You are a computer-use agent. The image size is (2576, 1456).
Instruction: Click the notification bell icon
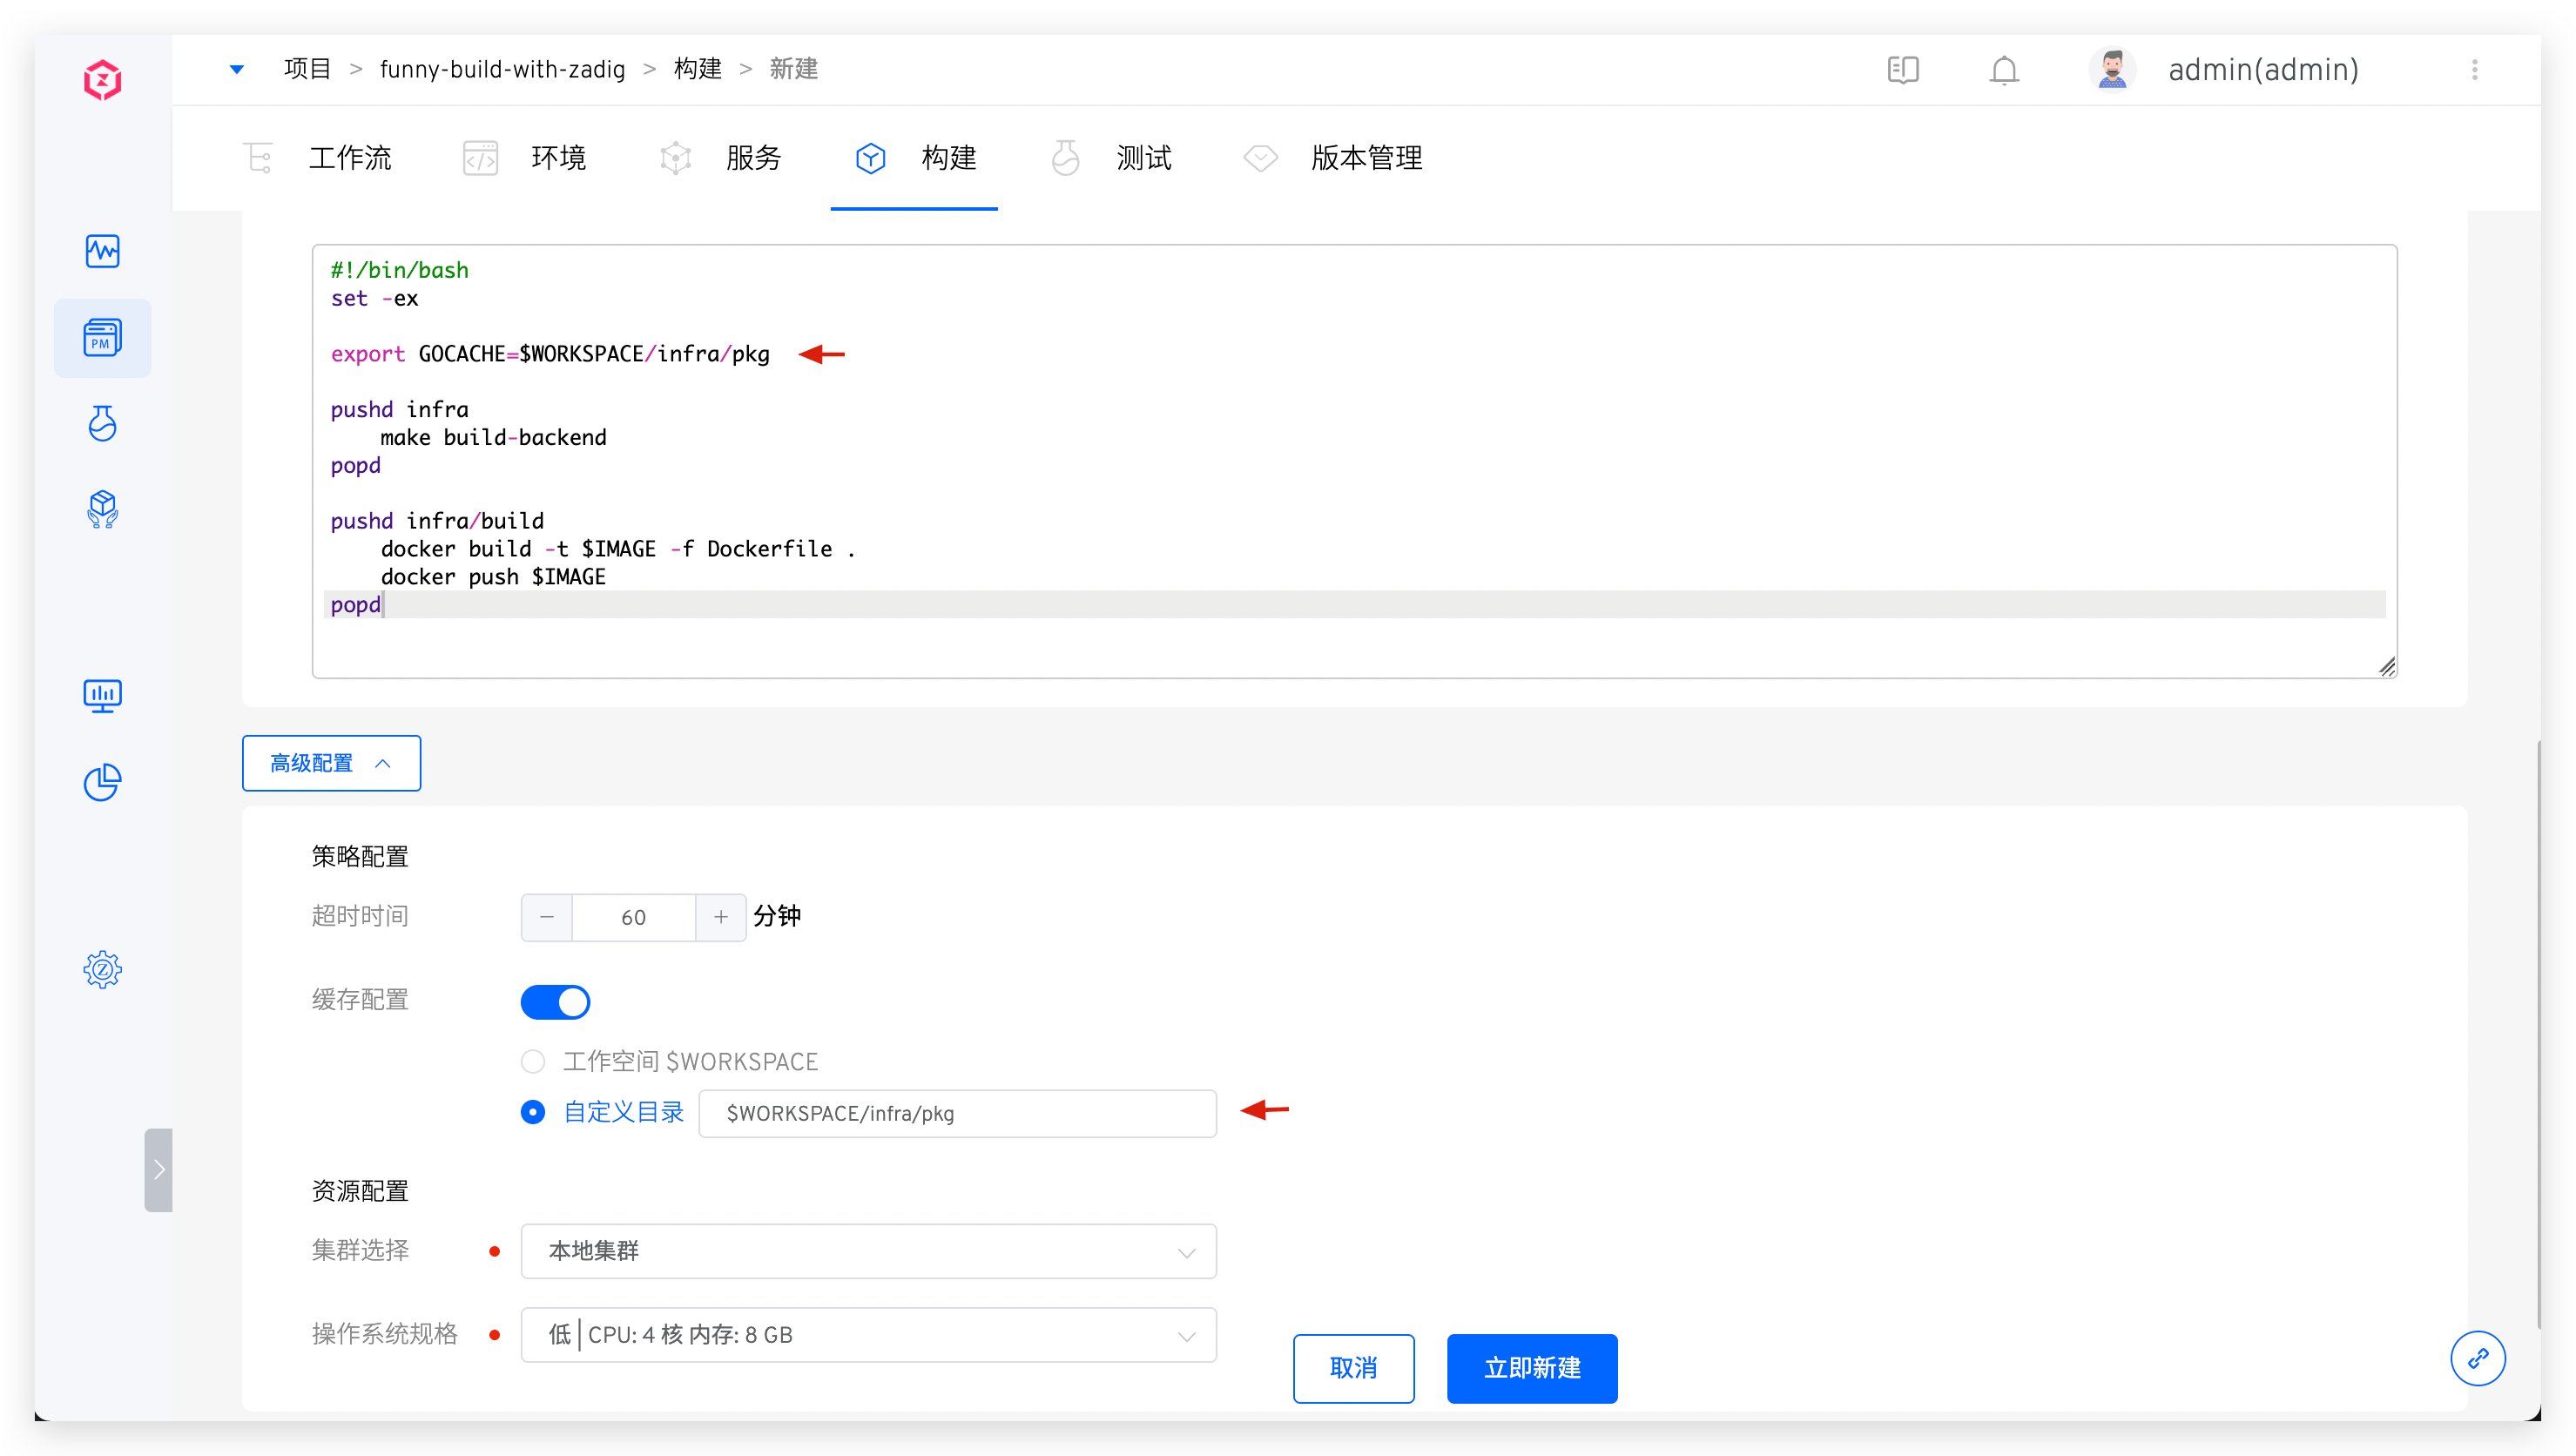(x=2004, y=70)
